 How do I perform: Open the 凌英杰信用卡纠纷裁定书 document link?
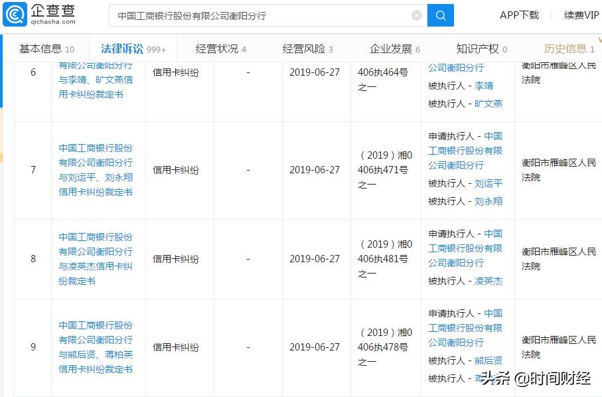point(98,259)
